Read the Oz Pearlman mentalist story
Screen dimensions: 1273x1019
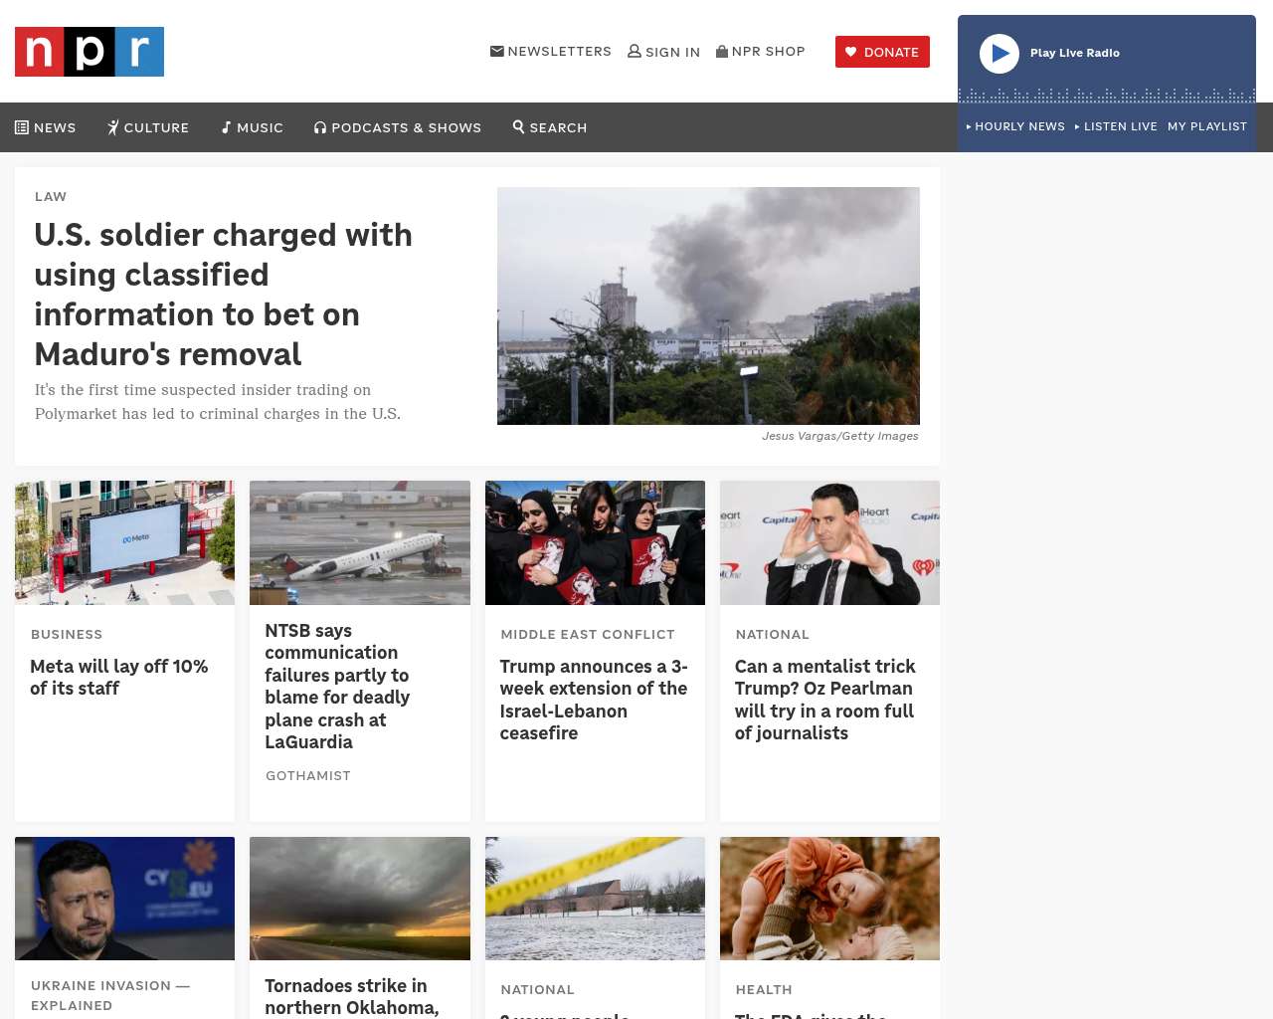[x=825, y=700]
